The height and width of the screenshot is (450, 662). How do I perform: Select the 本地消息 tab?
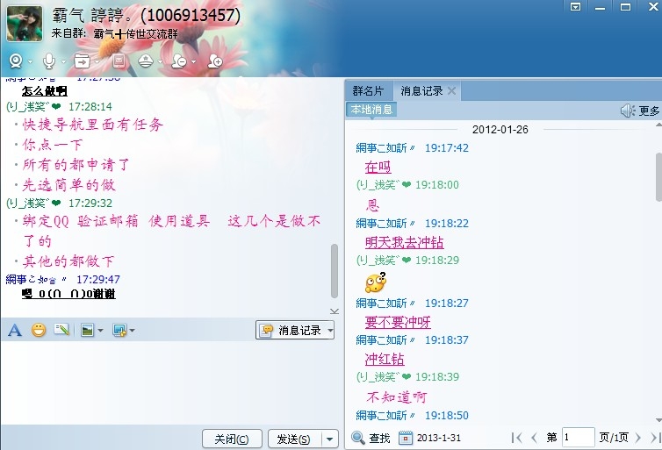click(x=371, y=110)
